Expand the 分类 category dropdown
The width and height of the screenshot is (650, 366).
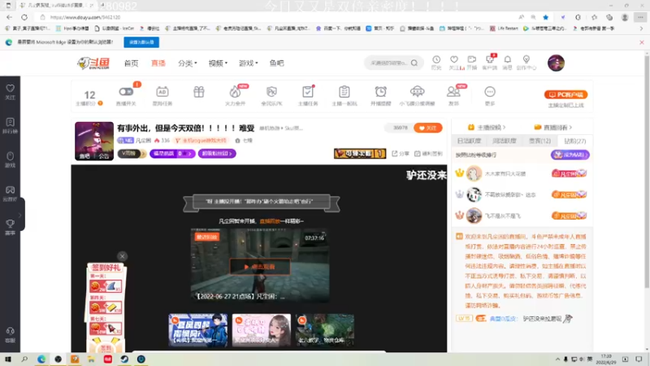[188, 63]
